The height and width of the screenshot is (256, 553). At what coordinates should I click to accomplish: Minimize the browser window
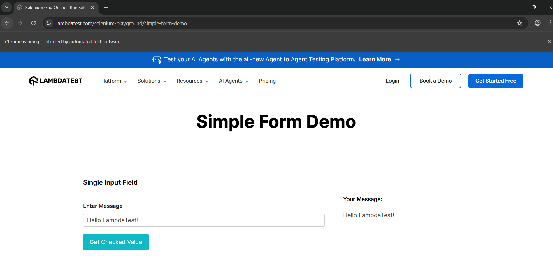[517, 7]
